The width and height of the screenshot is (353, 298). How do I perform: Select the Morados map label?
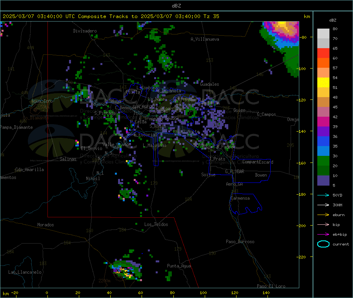click(45, 225)
